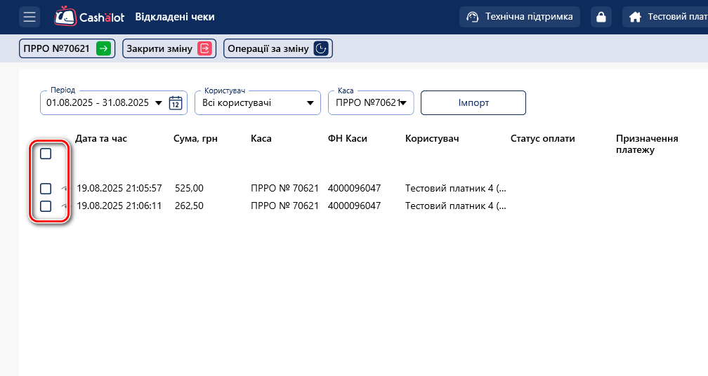Sort by the Сума, грн column header
The image size is (708, 376).
pos(195,139)
